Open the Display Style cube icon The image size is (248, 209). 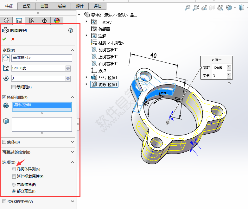(x=241, y=7)
